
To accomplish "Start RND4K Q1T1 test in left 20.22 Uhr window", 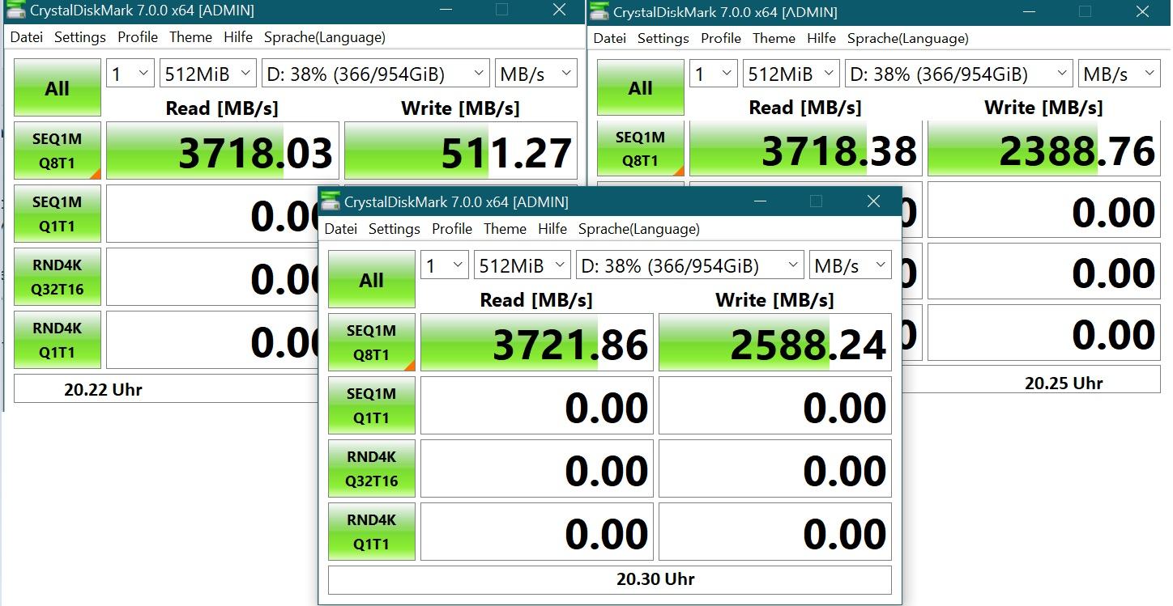I will tap(58, 340).
